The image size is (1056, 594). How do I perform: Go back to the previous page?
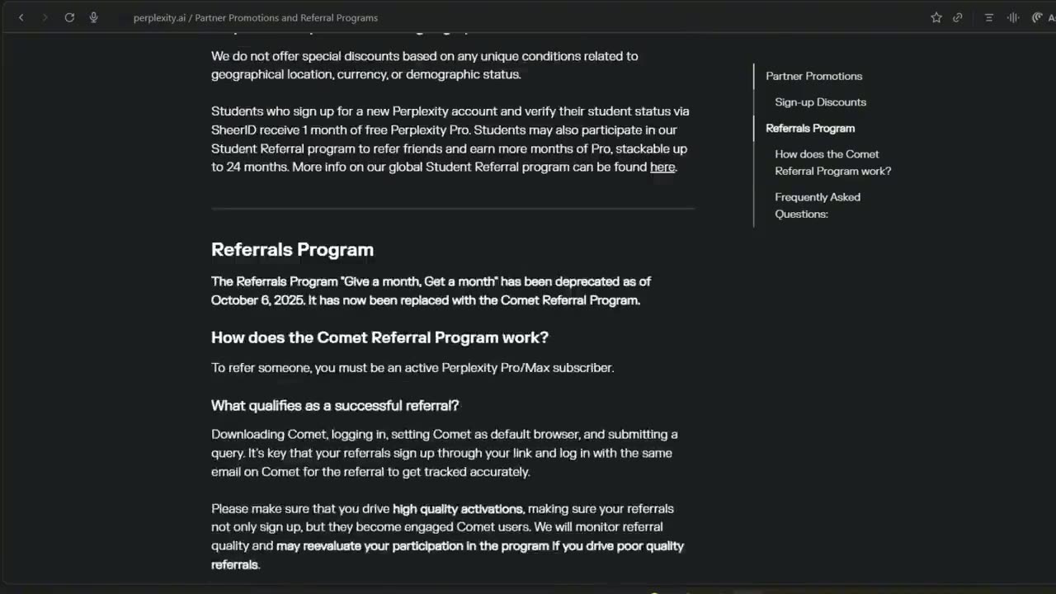tap(21, 17)
